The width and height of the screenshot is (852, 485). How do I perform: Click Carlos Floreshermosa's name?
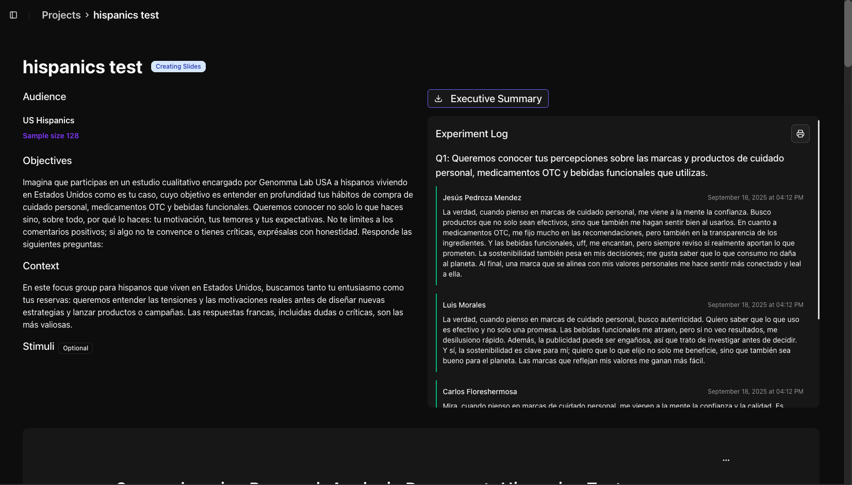click(480, 392)
